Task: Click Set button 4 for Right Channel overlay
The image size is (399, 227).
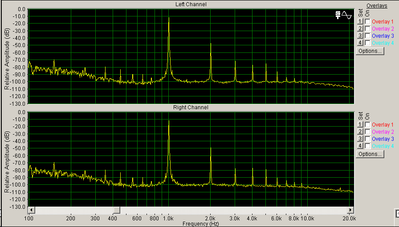Action: pos(360,146)
